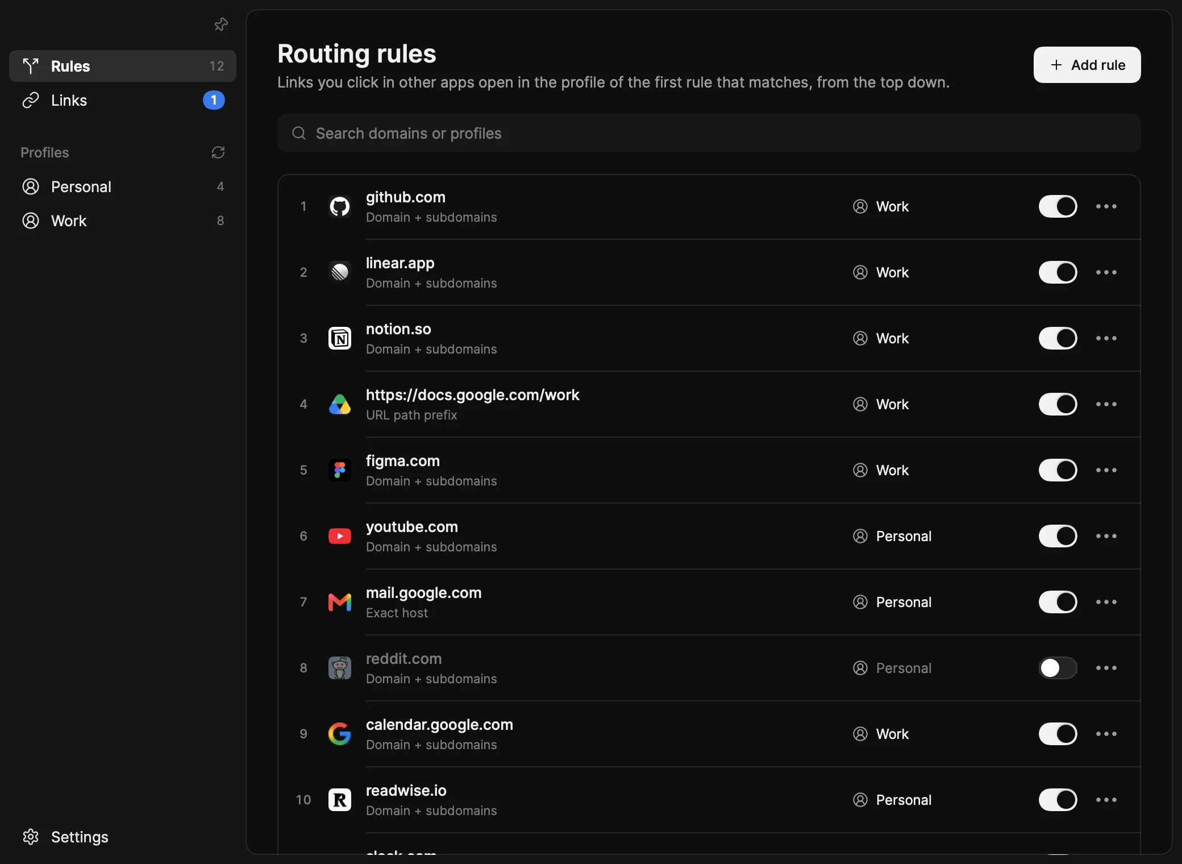Select the mail.google.com rule title
1182x864 pixels.
click(423, 593)
